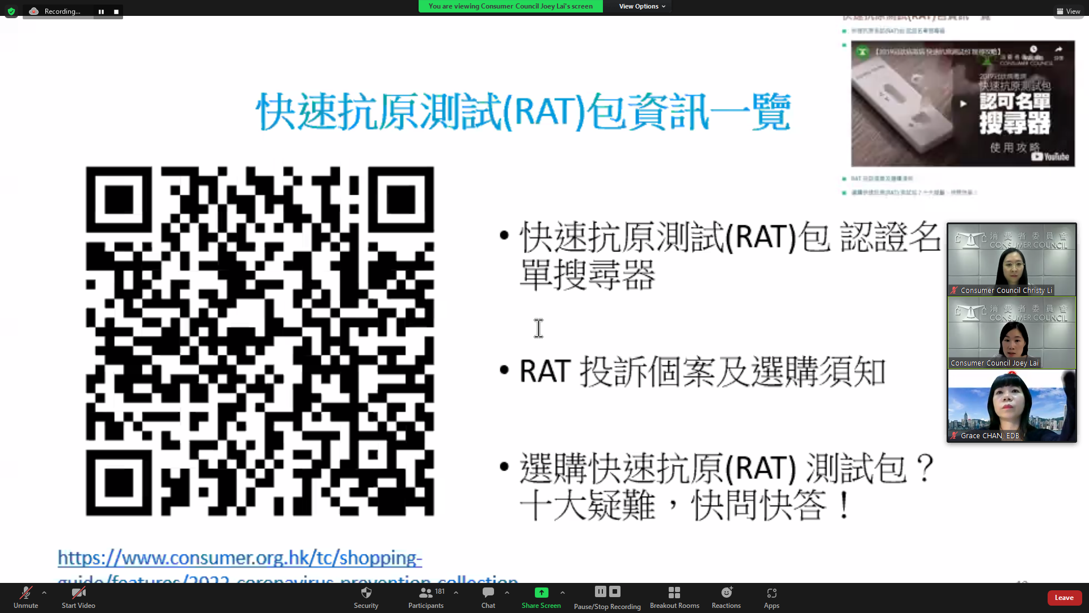Click share arrow on YouTube thumbnail

[x=1058, y=51]
